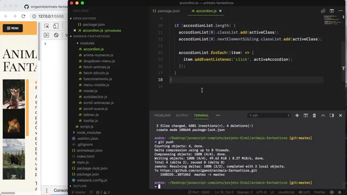The width and height of the screenshot is (347, 195).
Task: Kill the terminal with trash icon
Action: [x=314, y=115]
